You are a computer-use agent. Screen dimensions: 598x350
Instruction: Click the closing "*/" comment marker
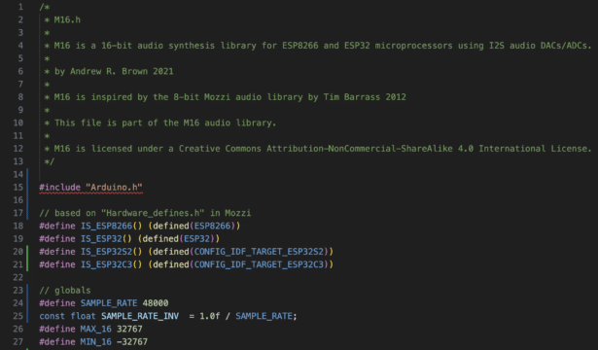pyautogui.click(x=50, y=161)
